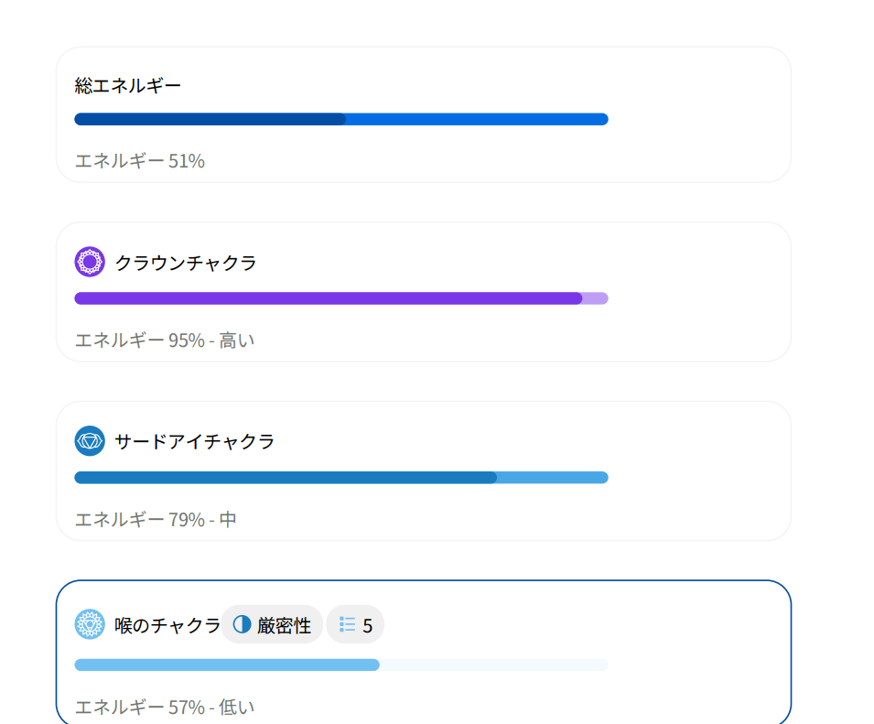Click the エネルギー 95% - 高い label
The width and height of the screenshot is (874, 724).
[165, 340]
